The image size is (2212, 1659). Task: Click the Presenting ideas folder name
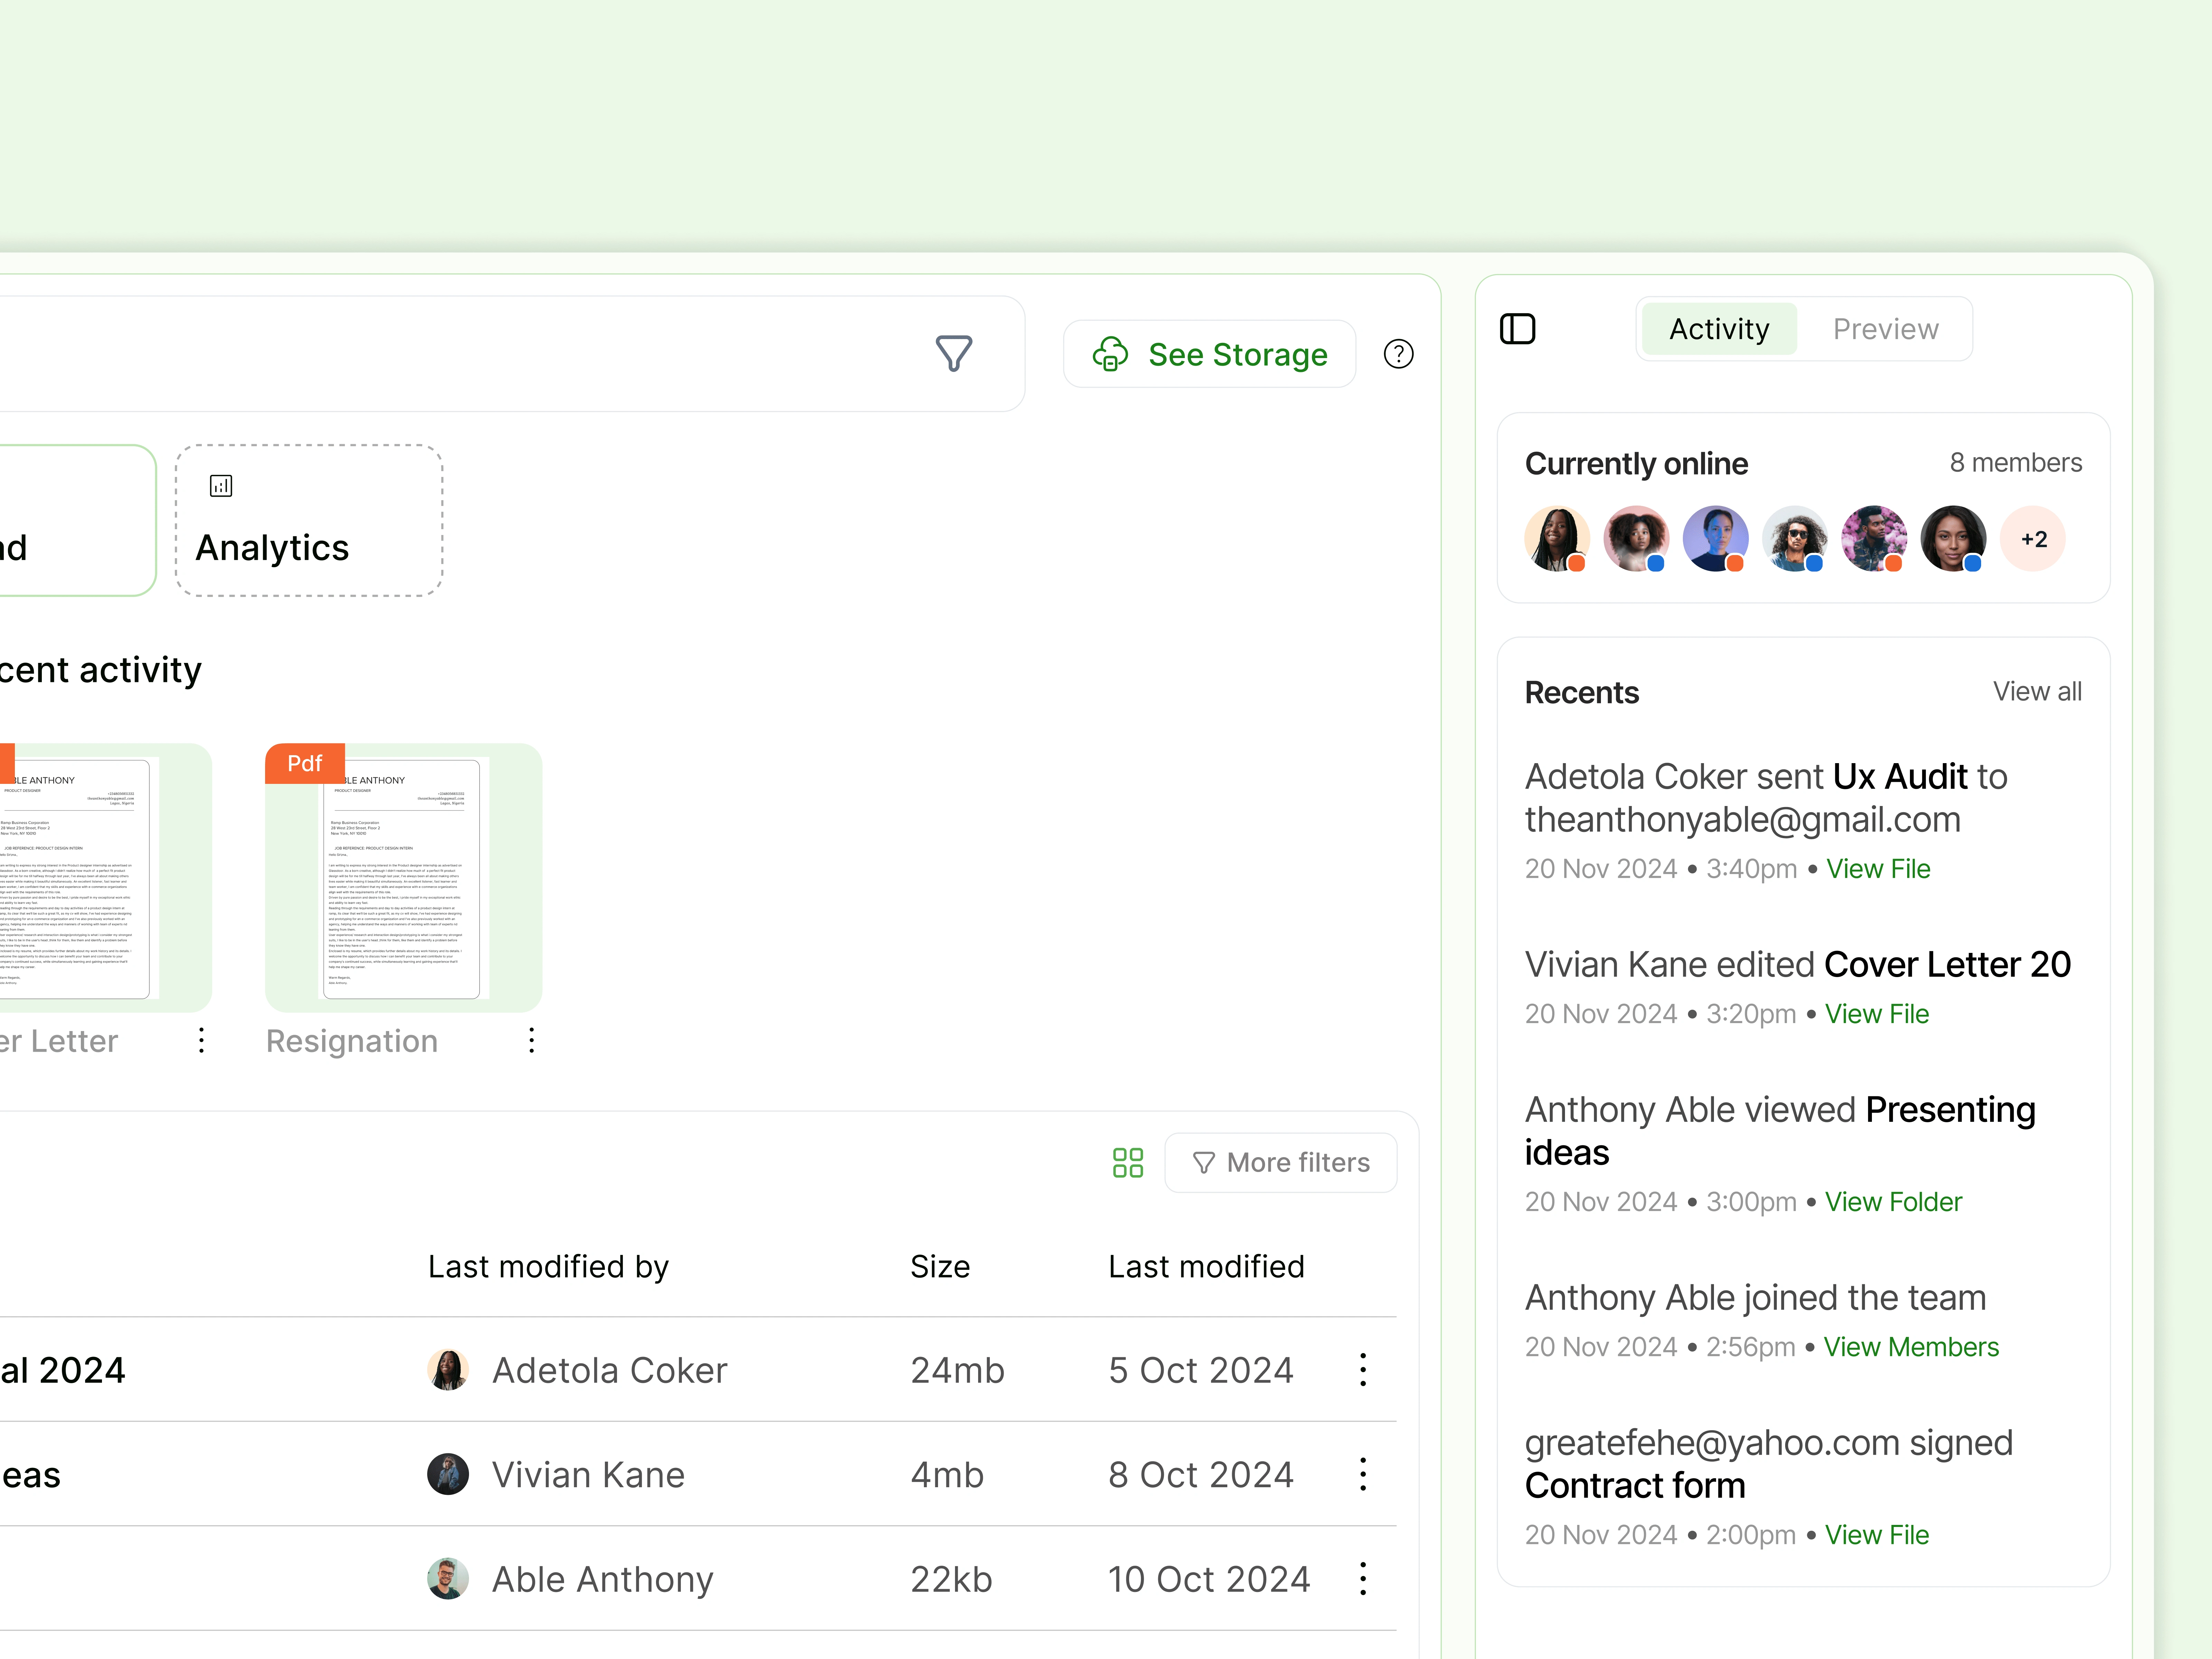pos(1780,1131)
